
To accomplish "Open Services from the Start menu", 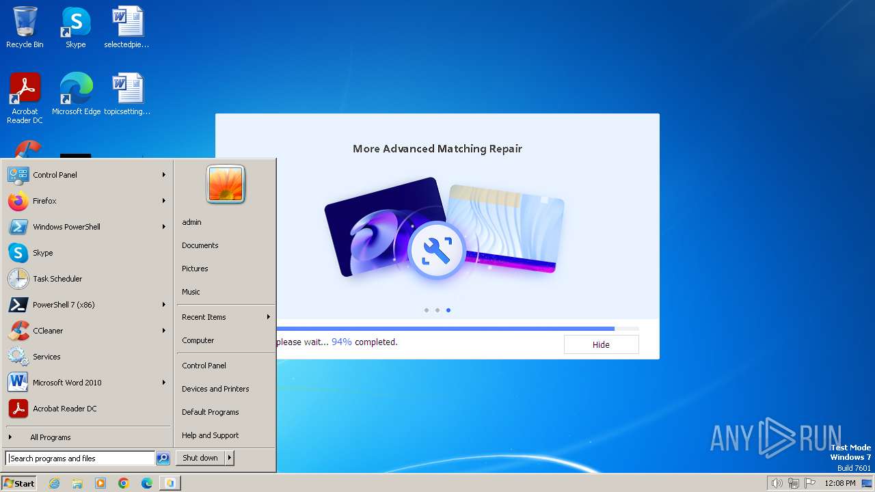I will click(87, 357).
